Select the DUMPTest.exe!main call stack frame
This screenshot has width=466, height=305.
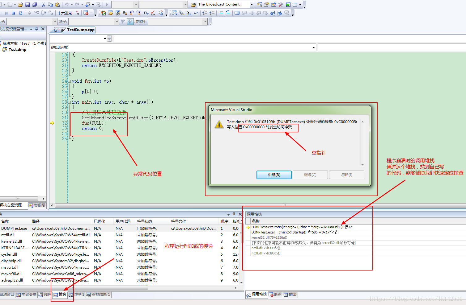(x=301, y=227)
